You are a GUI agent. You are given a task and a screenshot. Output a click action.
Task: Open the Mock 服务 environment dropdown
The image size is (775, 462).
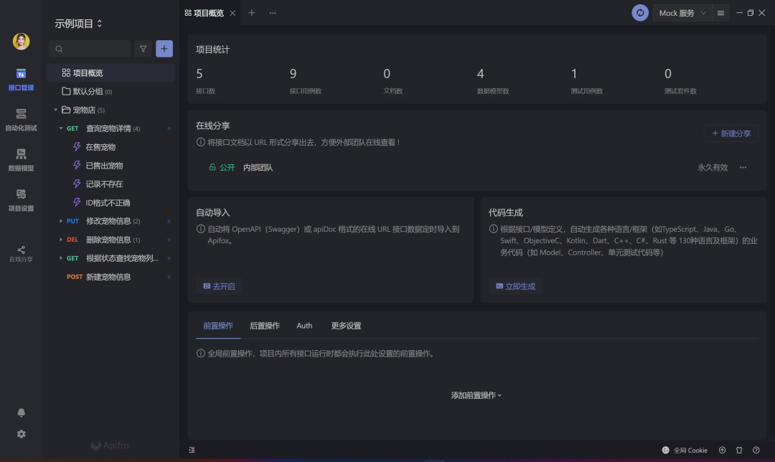(681, 13)
